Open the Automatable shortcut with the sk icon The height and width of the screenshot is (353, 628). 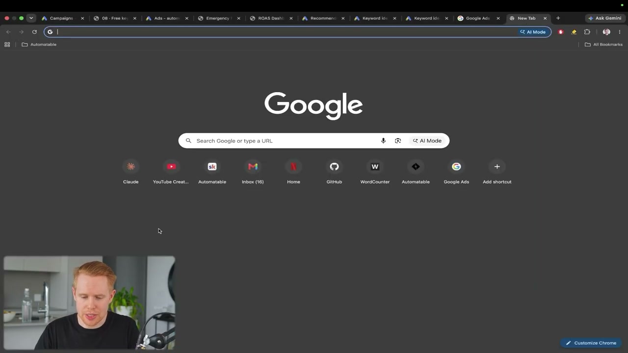212,172
